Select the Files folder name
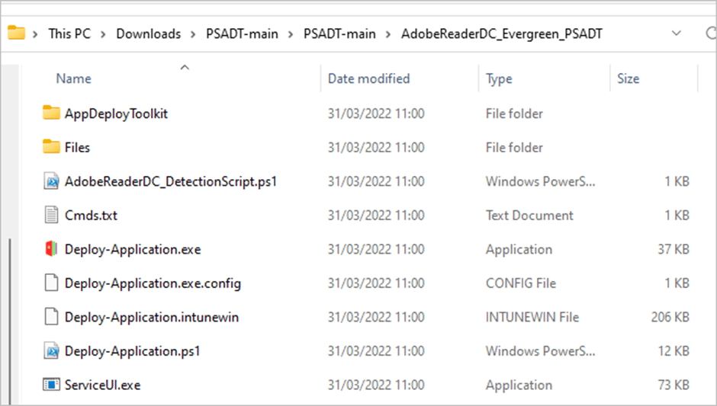 [x=77, y=147]
